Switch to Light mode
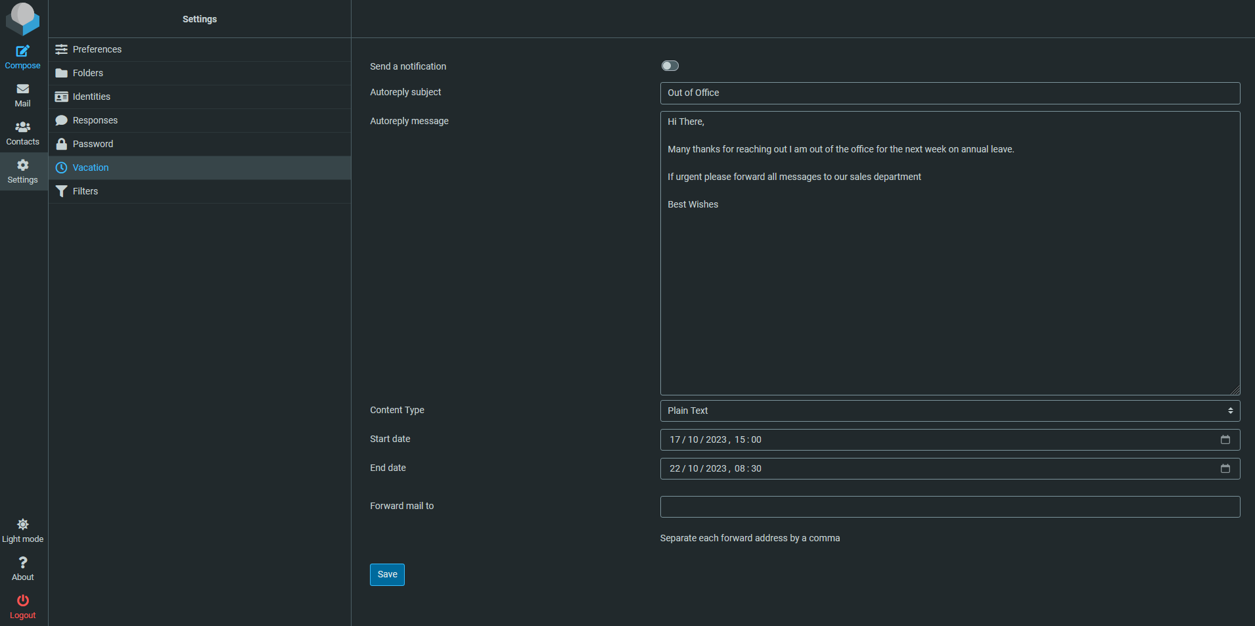Viewport: 1255px width, 626px height. [x=22, y=531]
